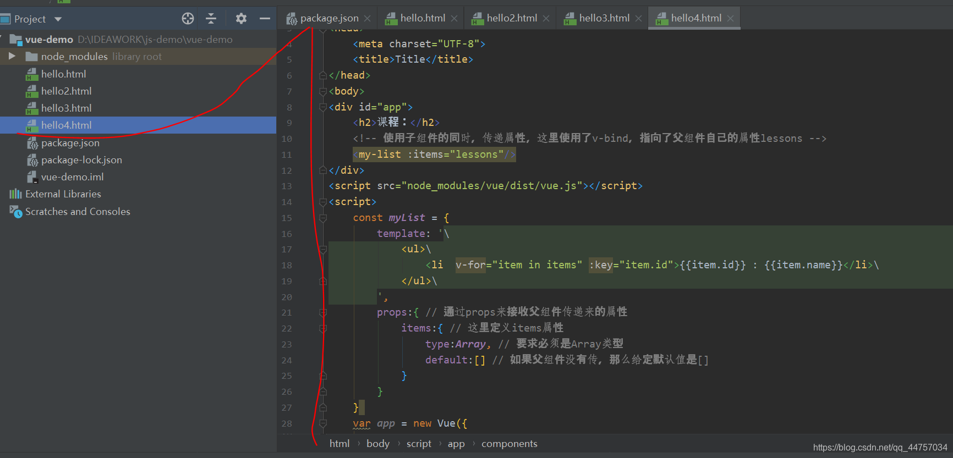Collapse the items fold marker on line 22
Image resolution: width=953 pixels, height=458 pixels.
pos(323,329)
